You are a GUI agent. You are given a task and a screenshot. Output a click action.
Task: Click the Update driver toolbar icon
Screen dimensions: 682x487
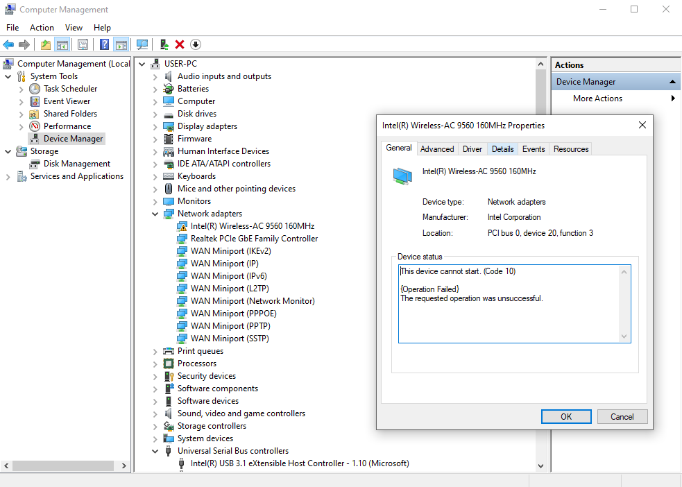point(164,44)
